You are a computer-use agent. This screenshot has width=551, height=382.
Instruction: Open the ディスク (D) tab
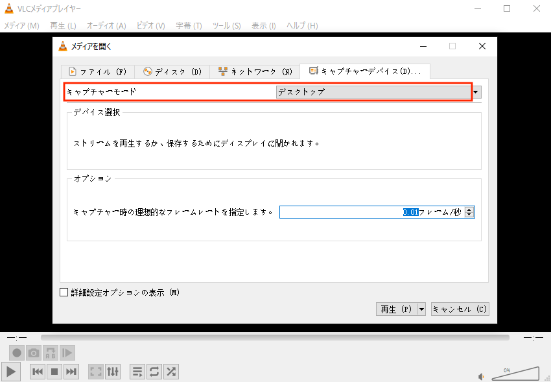tap(172, 71)
